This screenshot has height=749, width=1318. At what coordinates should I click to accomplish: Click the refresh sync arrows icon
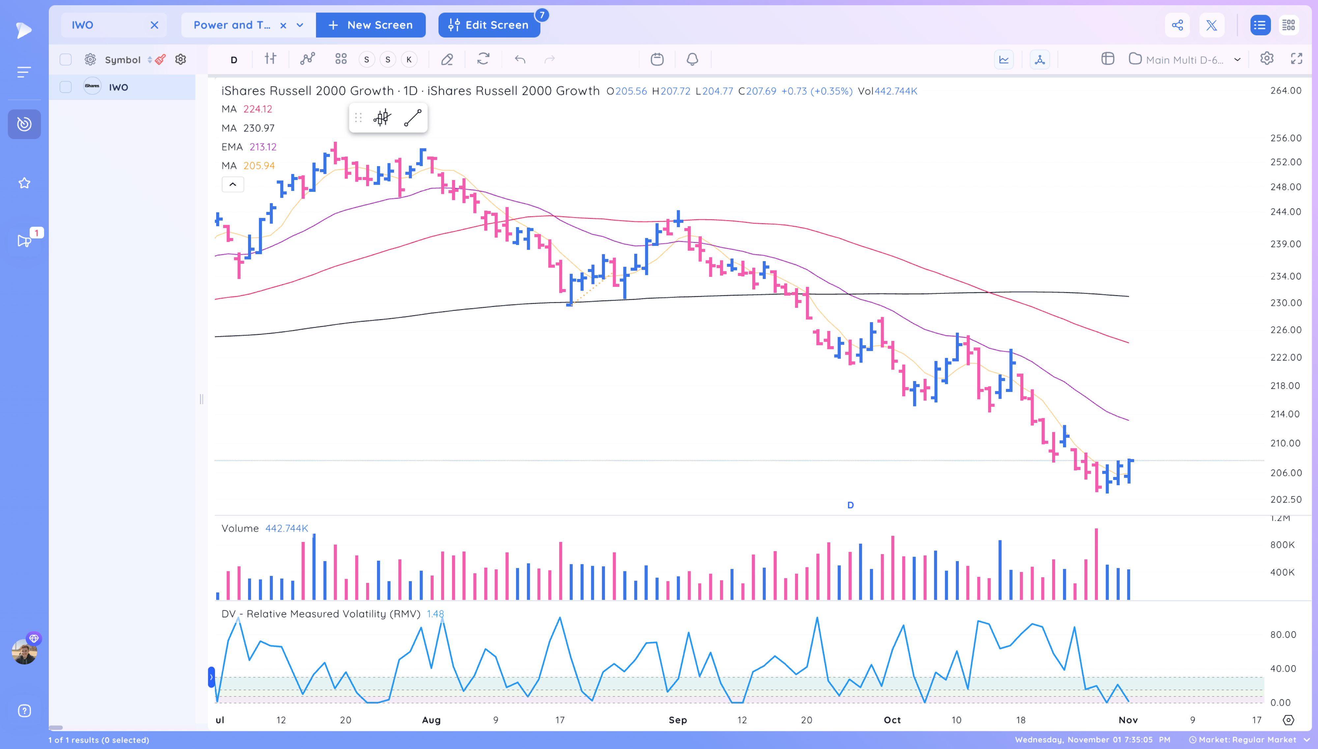tap(483, 59)
